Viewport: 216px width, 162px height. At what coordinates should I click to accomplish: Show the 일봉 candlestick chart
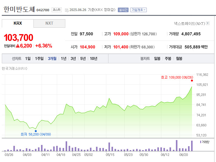point(157,58)
